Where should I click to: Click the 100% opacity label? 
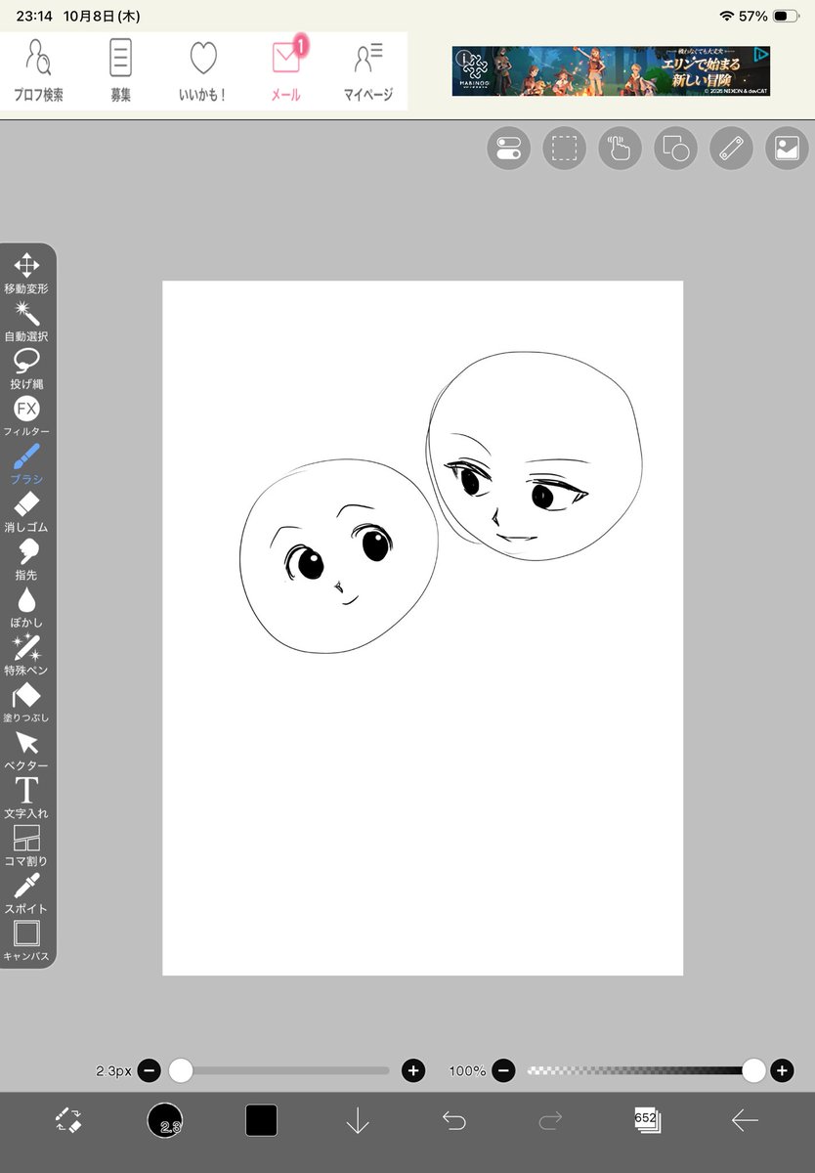point(467,1071)
